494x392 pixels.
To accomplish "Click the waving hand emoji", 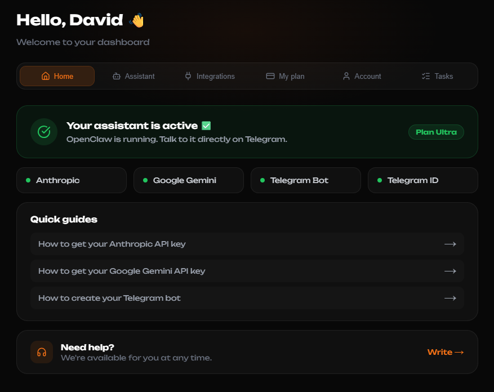I will 136,20.
